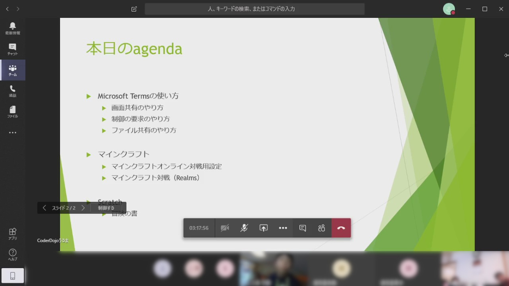The width and height of the screenshot is (509, 286).
Task: Turn on the camera
Action: click(225, 228)
